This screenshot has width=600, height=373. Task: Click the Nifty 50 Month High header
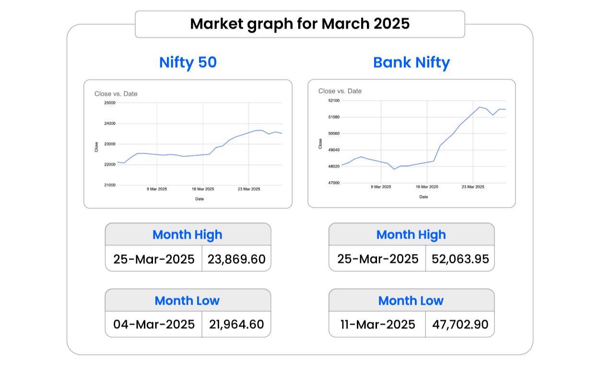[x=188, y=235]
